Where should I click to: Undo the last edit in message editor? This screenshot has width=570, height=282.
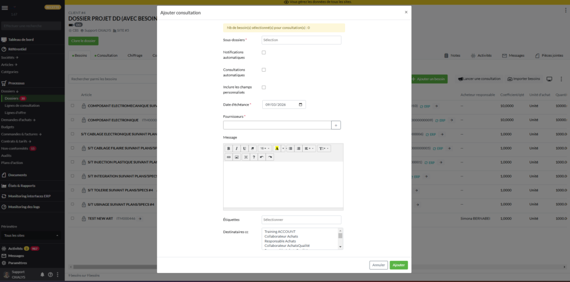point(262,157)
